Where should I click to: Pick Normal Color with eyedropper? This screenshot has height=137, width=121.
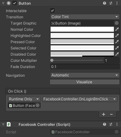point(117,29)
